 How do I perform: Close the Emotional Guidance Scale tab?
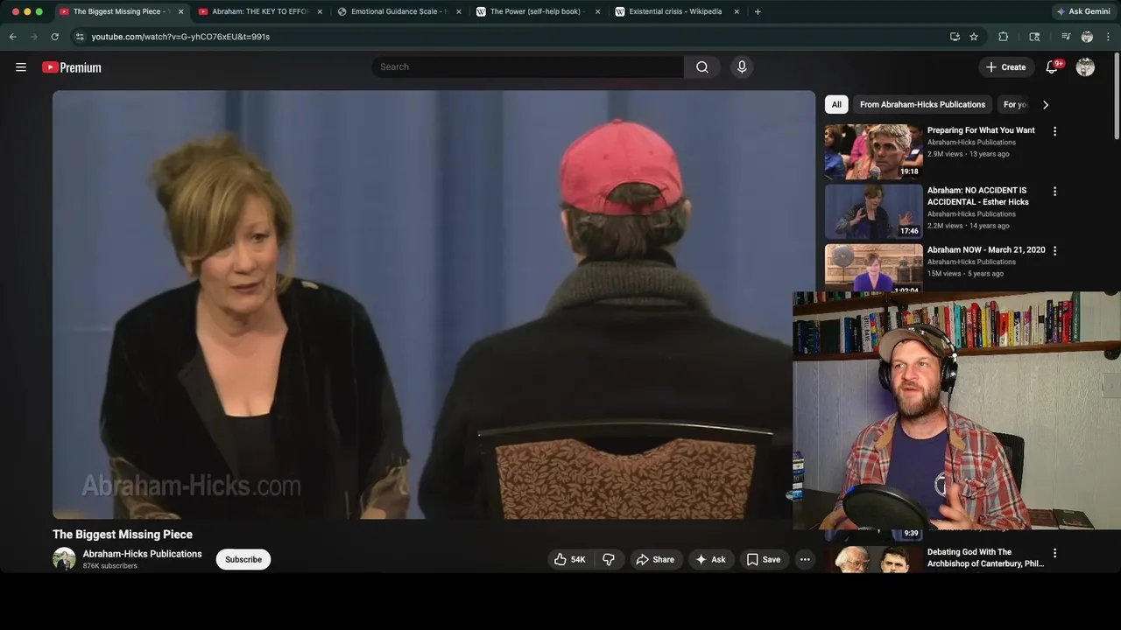[x=458, y=11]
